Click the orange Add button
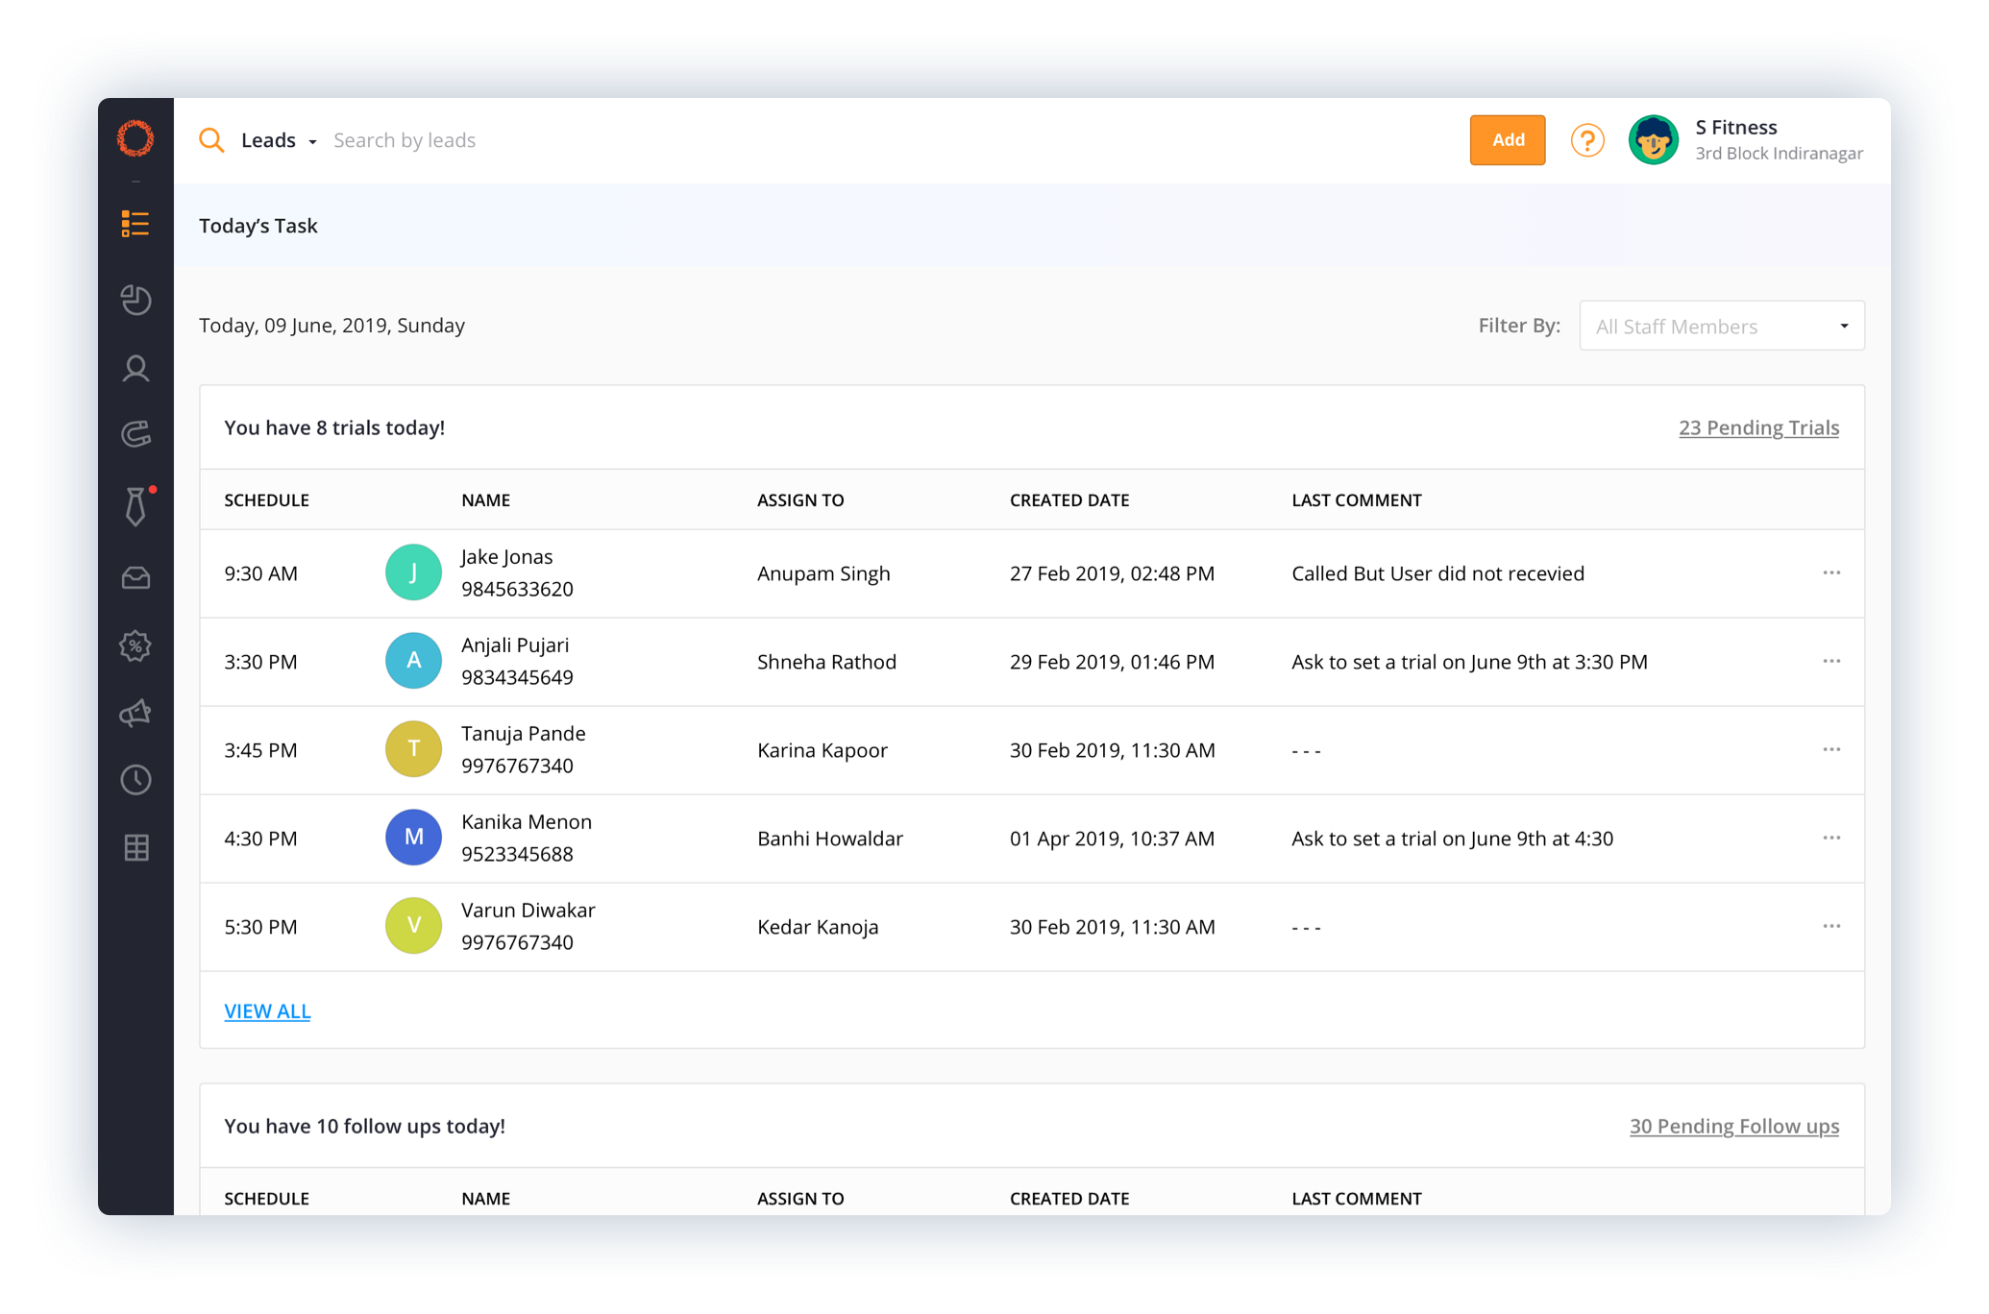This screenshot has height=1314, width=1989. tap(1507, 140)
